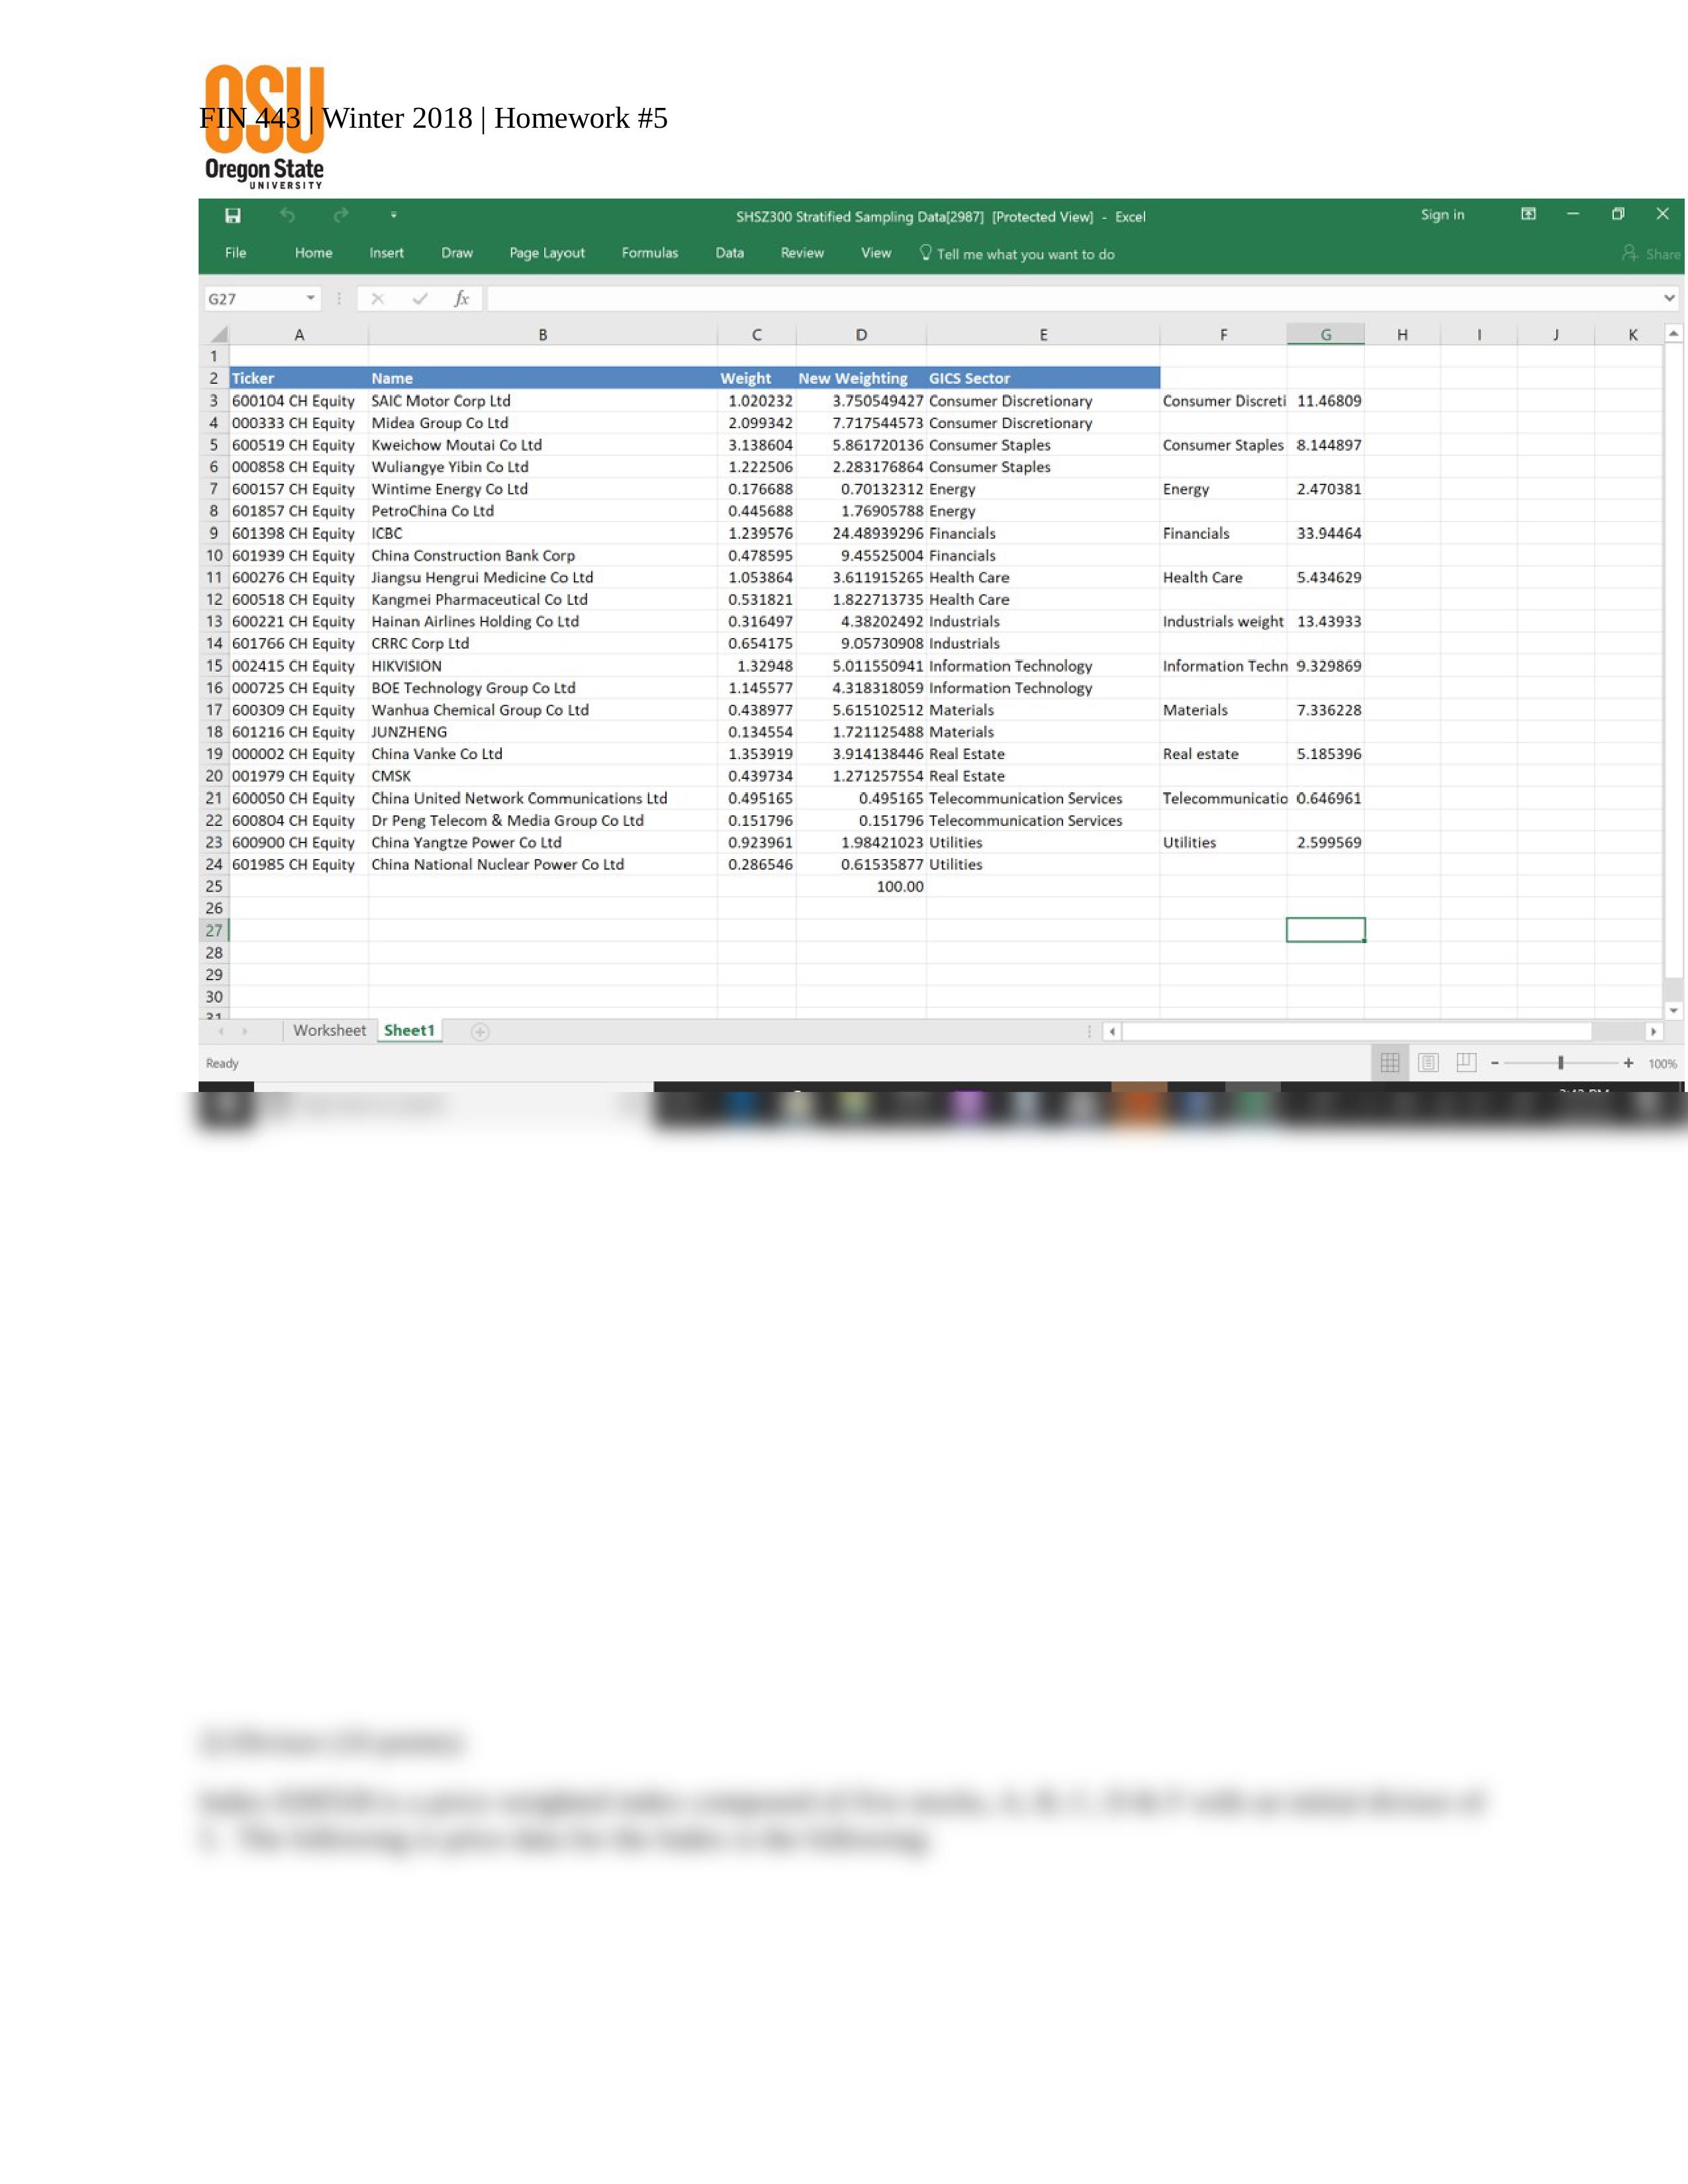Click the zoom out minus button
This screenshot has height=2184, width=1688.
[1495, 1063]
